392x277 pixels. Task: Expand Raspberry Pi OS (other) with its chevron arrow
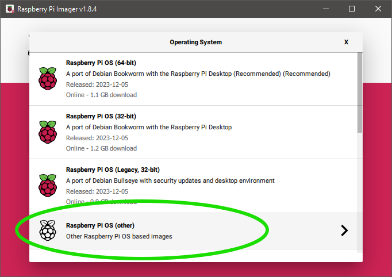click(344, 230)
